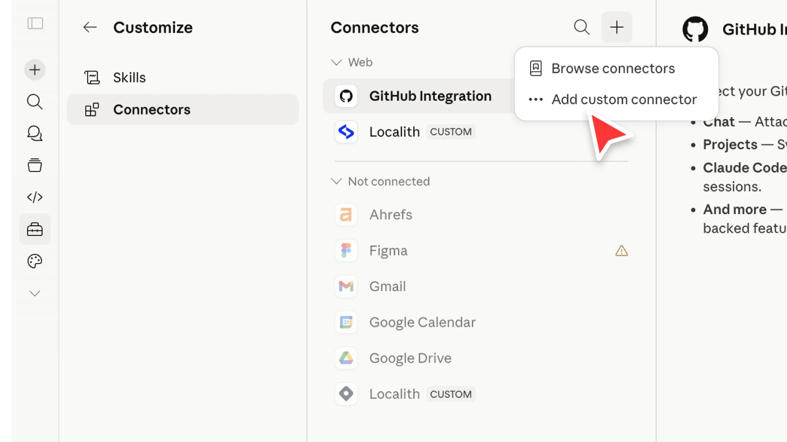Viewport: 787px width, 442px height.
Task: Open Projects using the drawer icon
Action: pyautogui.click(x=35, y=165)
